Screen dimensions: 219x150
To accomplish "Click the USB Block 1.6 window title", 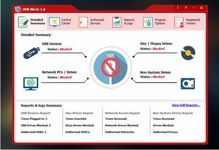I will (34, 9).
